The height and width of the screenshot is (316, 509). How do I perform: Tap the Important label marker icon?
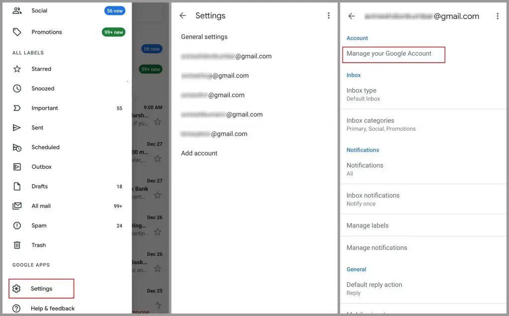[17, 108]
